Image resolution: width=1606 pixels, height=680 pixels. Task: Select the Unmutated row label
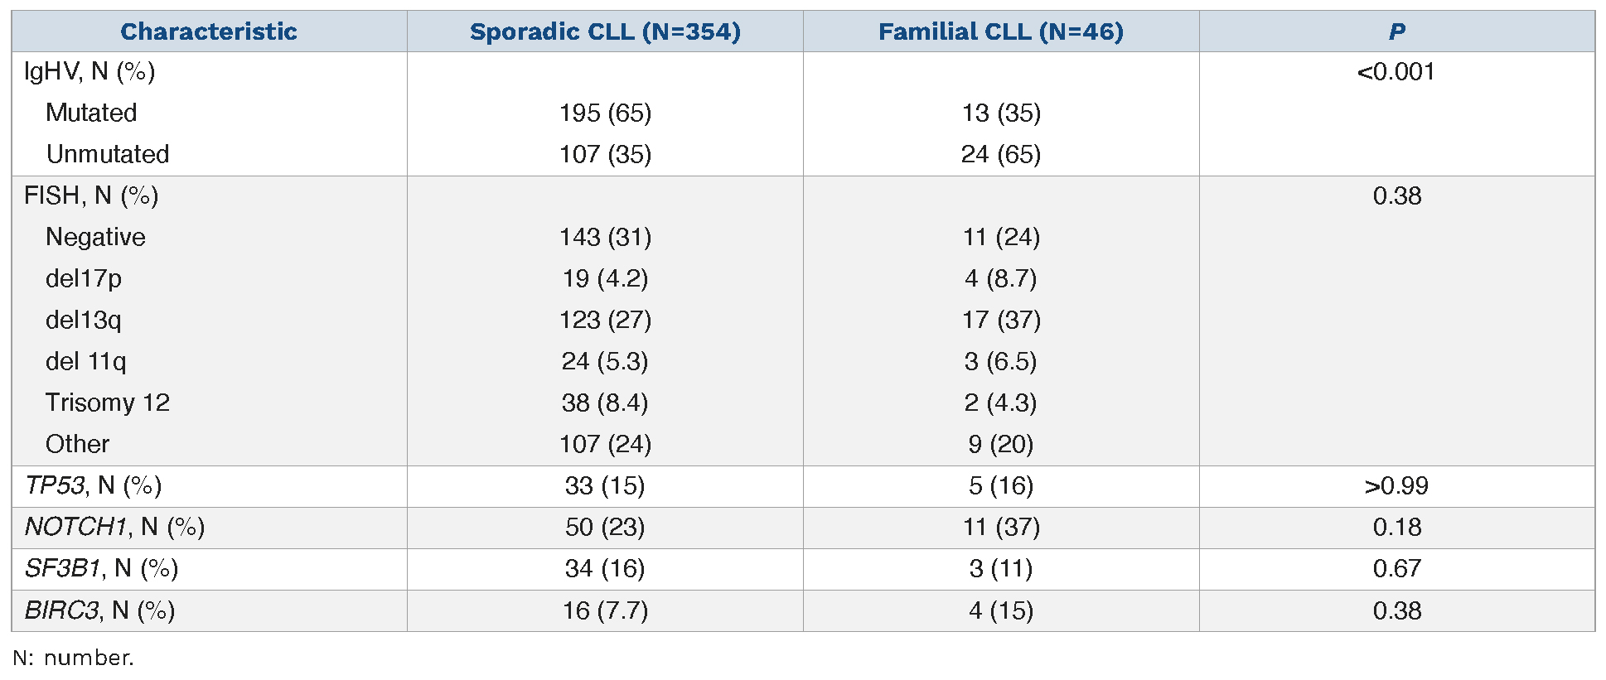coord(108,154)
